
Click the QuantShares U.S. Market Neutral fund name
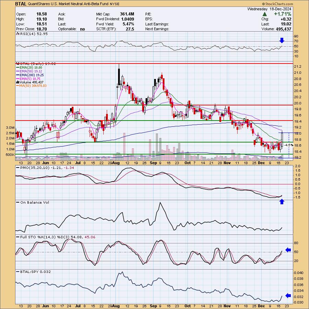tap(68, 4)
